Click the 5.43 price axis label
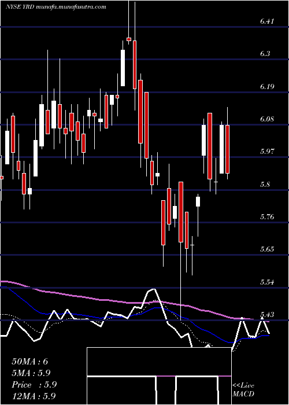This screenshot has height=405, width=289. tap(267, 315)
